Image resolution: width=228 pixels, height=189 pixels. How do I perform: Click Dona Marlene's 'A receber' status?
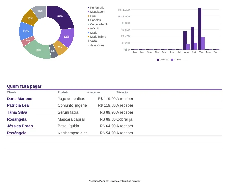pos(125,99)
